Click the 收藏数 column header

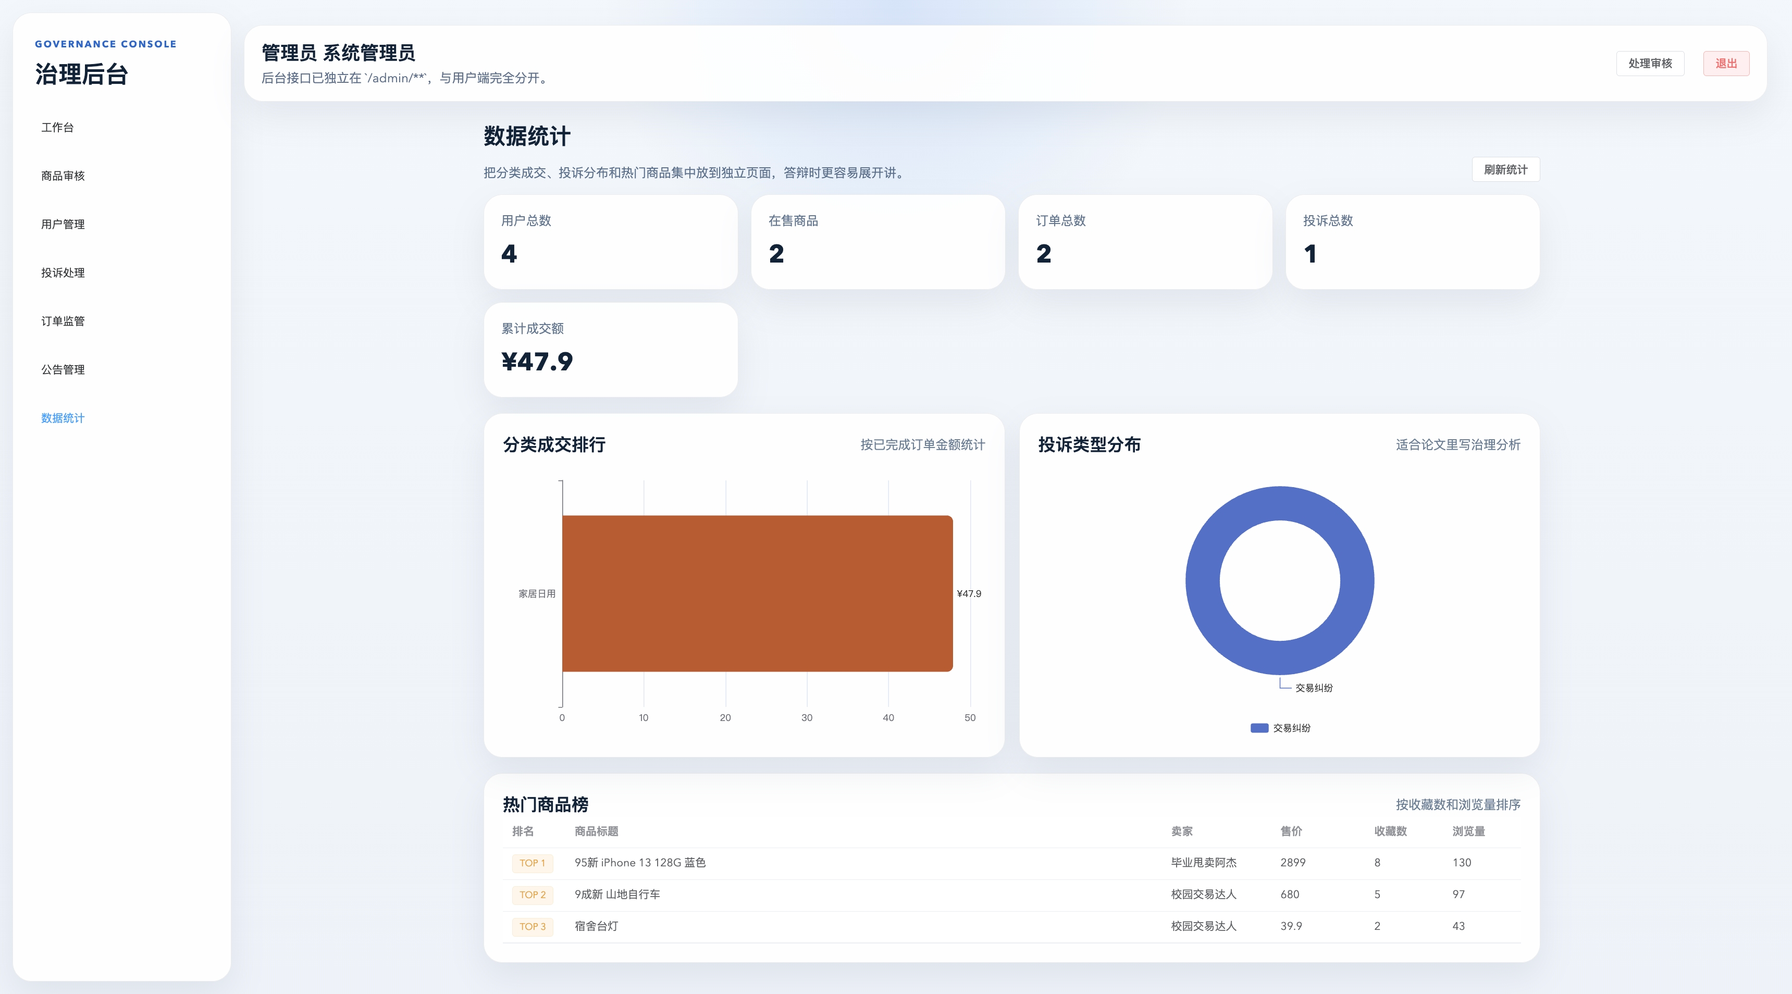1390,831
